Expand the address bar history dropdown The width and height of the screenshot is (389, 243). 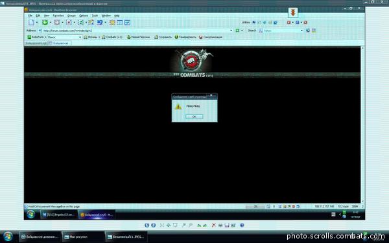point(231,30)
